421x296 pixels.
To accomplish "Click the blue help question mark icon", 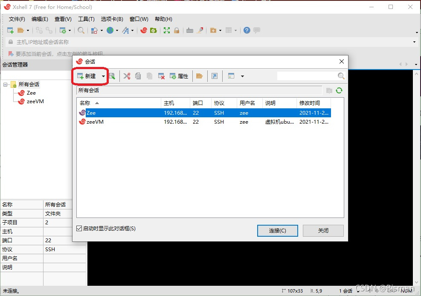I will pyautogui.click(x=247, y=30).
